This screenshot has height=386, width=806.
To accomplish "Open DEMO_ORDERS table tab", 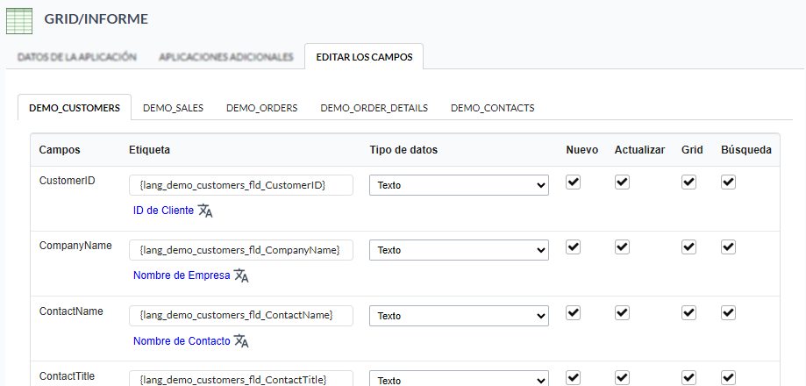I will pyautogui.click(x=261, y=108).
